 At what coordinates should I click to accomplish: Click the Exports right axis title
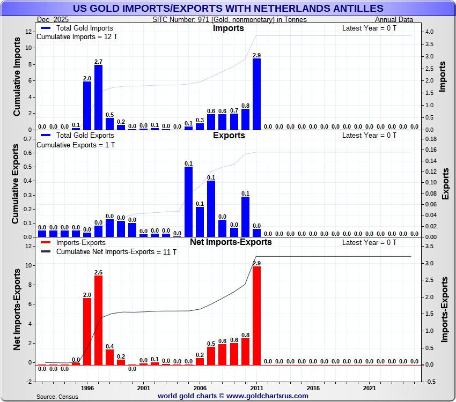pyautogui.click(x=445, y=184)
